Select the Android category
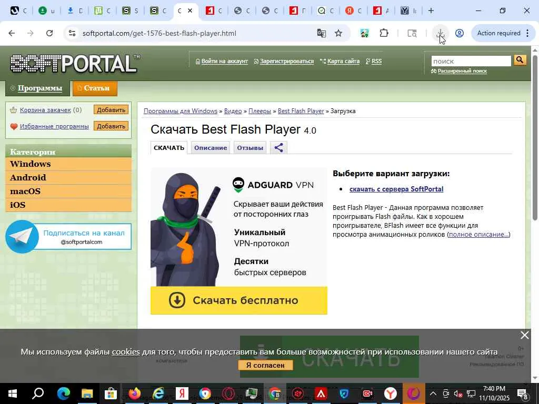539x404 pixels. [x=68, y=178]
